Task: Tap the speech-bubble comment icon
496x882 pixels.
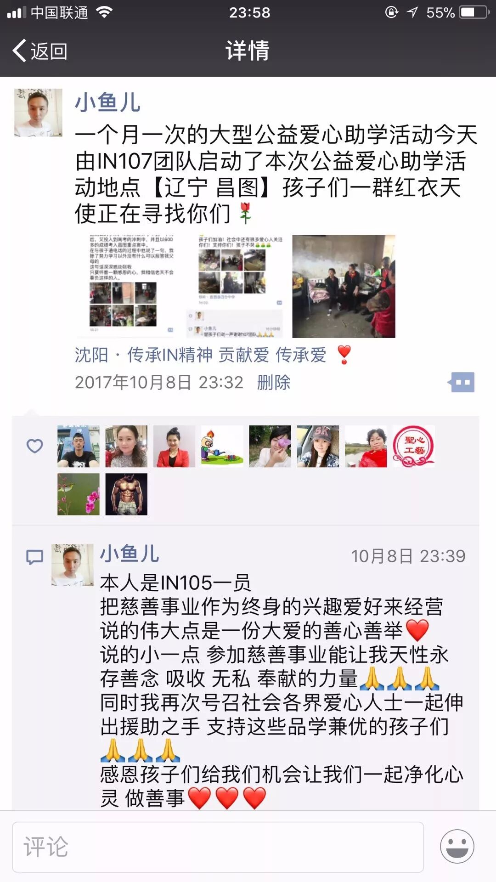Action: 34,557
